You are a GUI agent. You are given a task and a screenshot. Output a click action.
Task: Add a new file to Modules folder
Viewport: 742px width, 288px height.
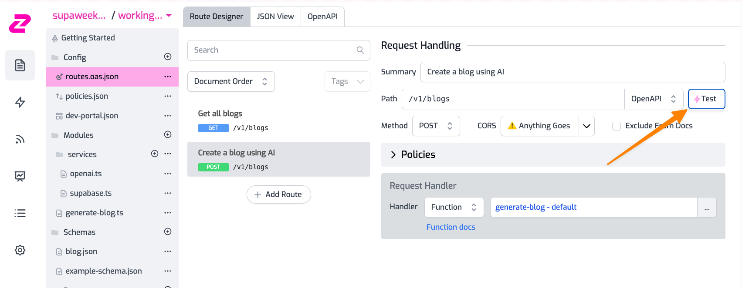point(168,135)
